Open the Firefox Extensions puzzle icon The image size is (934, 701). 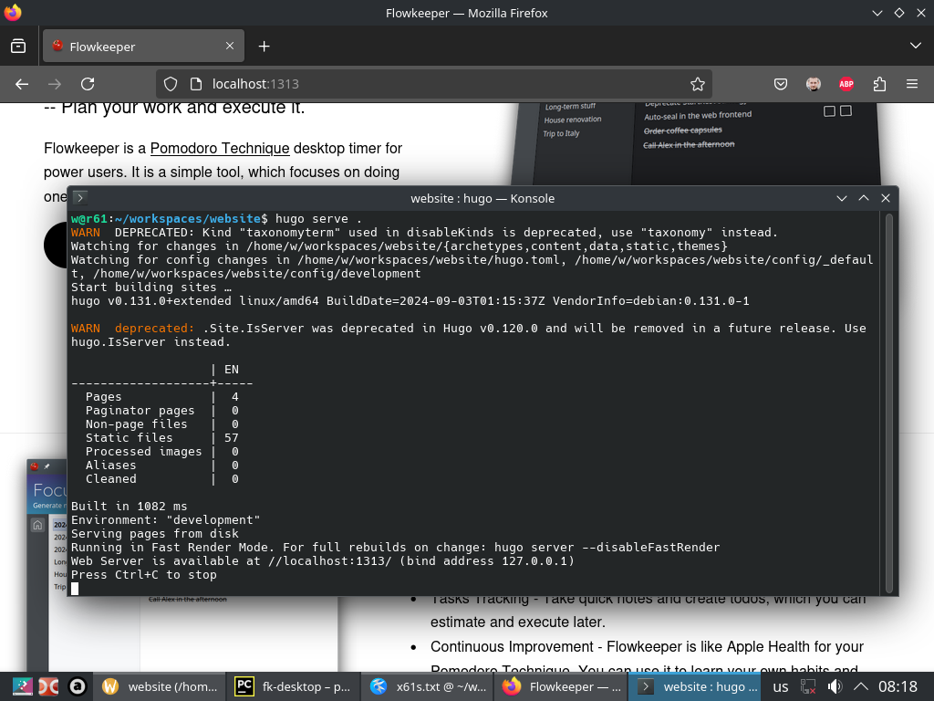(x=879, y=84)
